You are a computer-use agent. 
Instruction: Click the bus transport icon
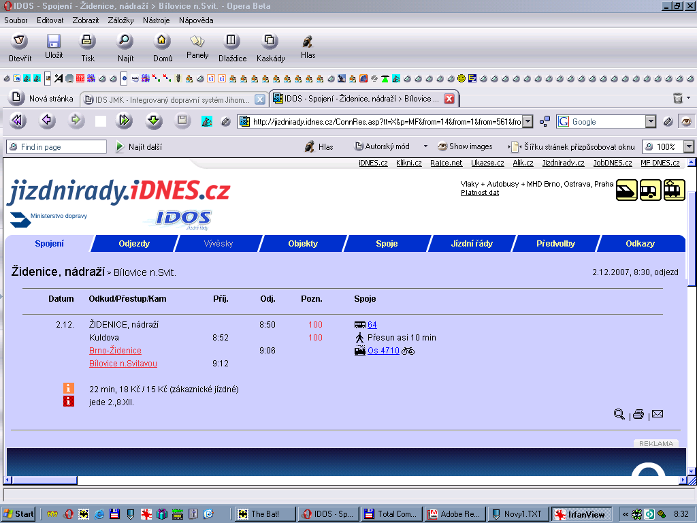650,190
